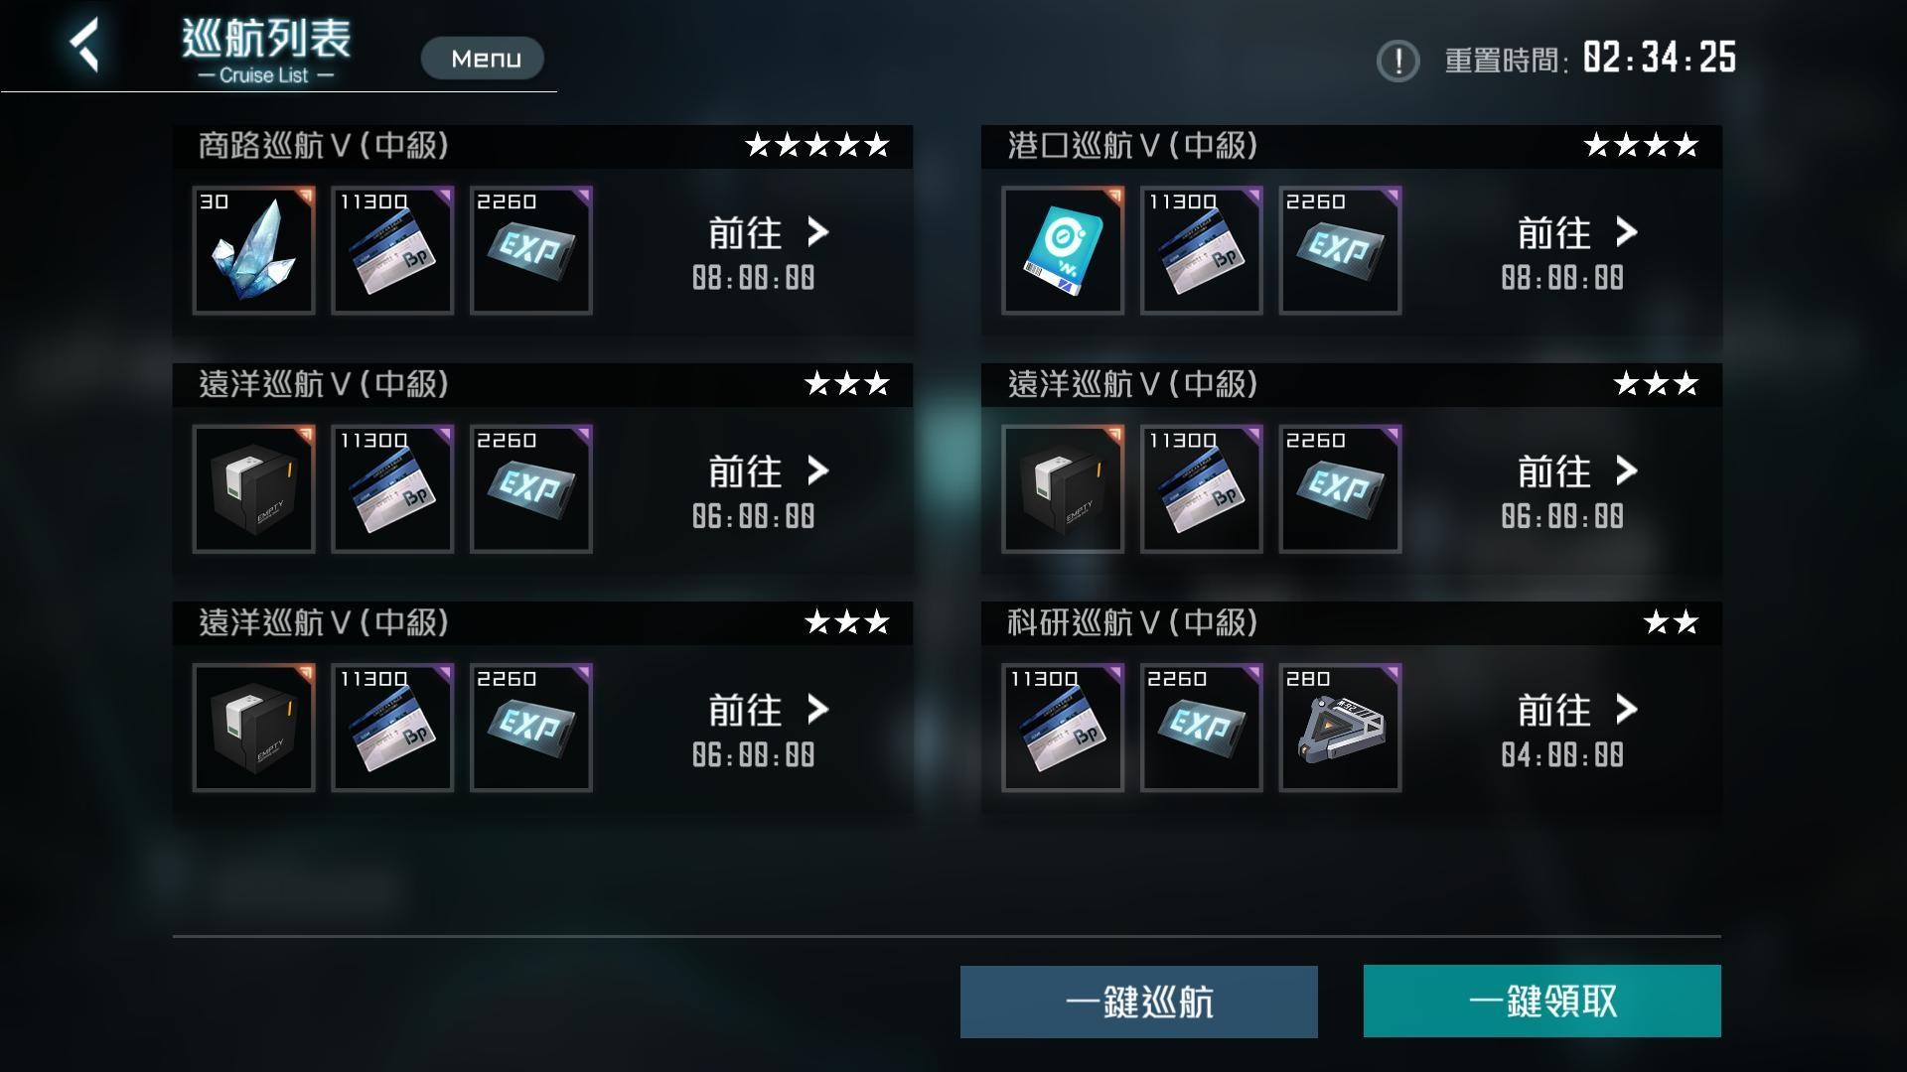The width and height of the screenshot is (1907, 1072).
Task: Select BP ticket reward in 科研巡航
Action: point(1063,728)
